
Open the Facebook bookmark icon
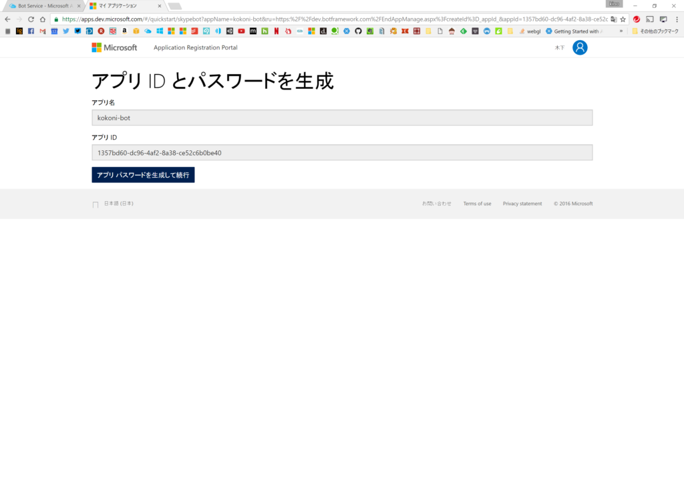pos(31,31)
